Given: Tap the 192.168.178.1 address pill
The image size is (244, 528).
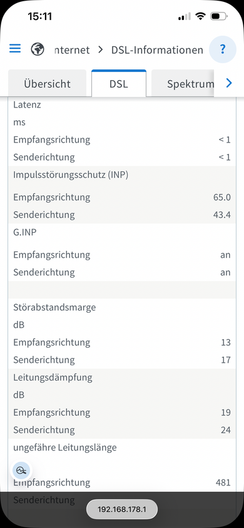Looking at the screenshot, I should (x=122, y=509).
